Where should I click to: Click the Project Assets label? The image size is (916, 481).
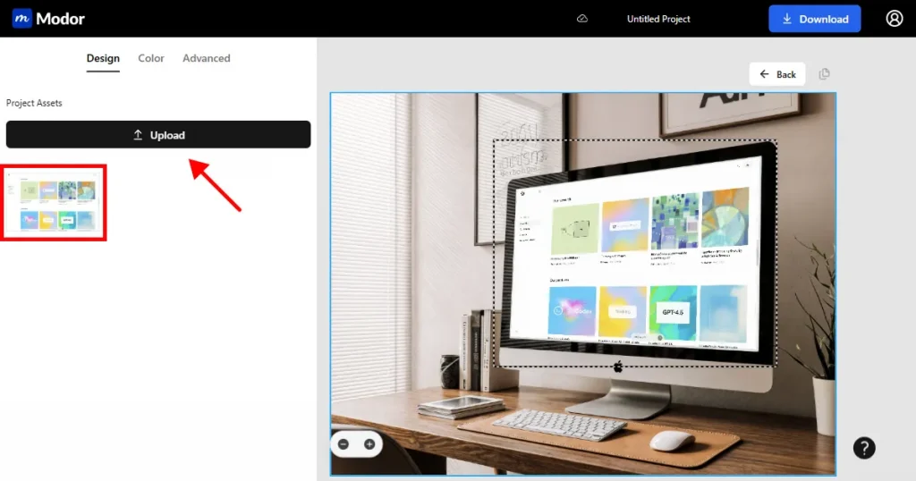(x=34, y=103)
